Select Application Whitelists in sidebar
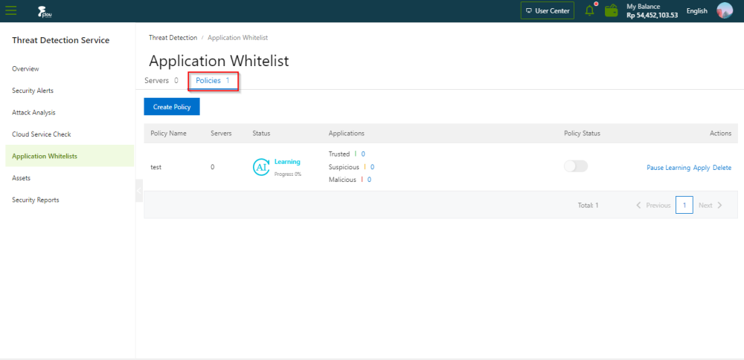Image resolution: width=744 pixels, height=360 pixels. click(x=70, y=156)
